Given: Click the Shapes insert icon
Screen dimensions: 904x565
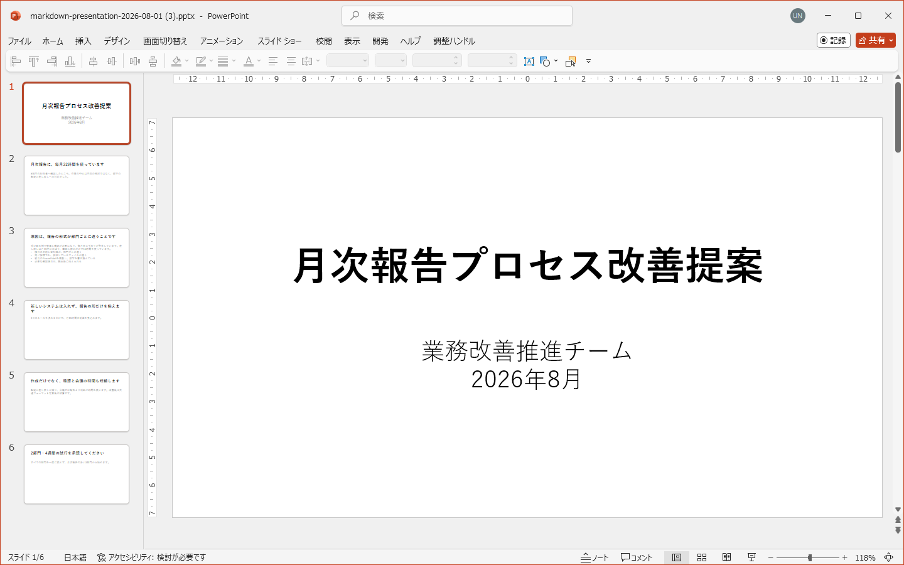Looking at the screenshot, I should tap(545, 61).
